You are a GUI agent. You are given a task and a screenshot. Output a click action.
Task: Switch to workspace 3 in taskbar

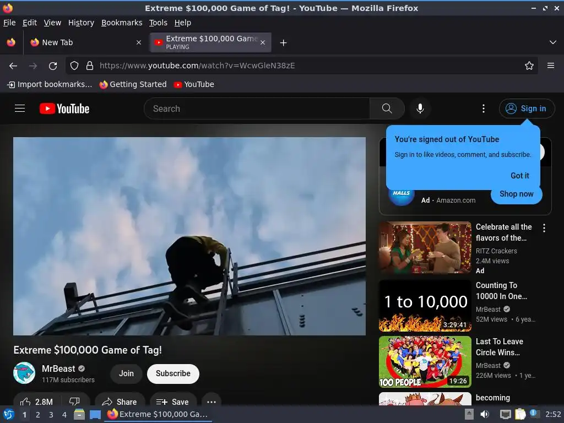click(51, 415)
